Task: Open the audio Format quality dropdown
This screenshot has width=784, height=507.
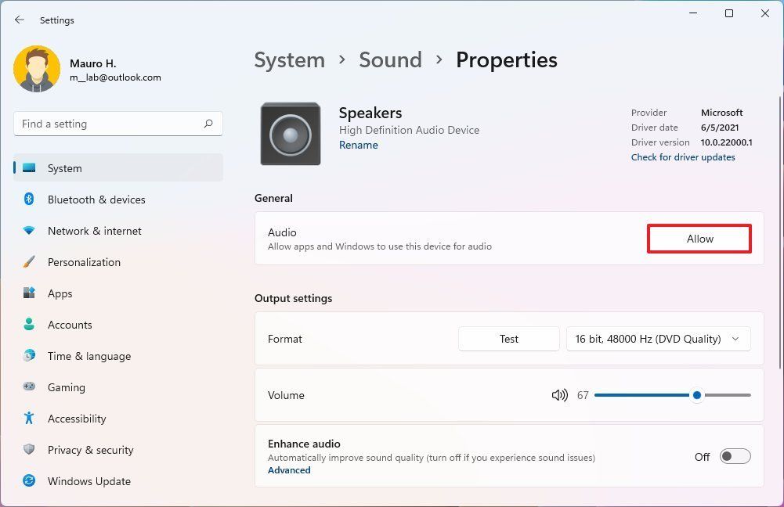Action: pos(657,339)
